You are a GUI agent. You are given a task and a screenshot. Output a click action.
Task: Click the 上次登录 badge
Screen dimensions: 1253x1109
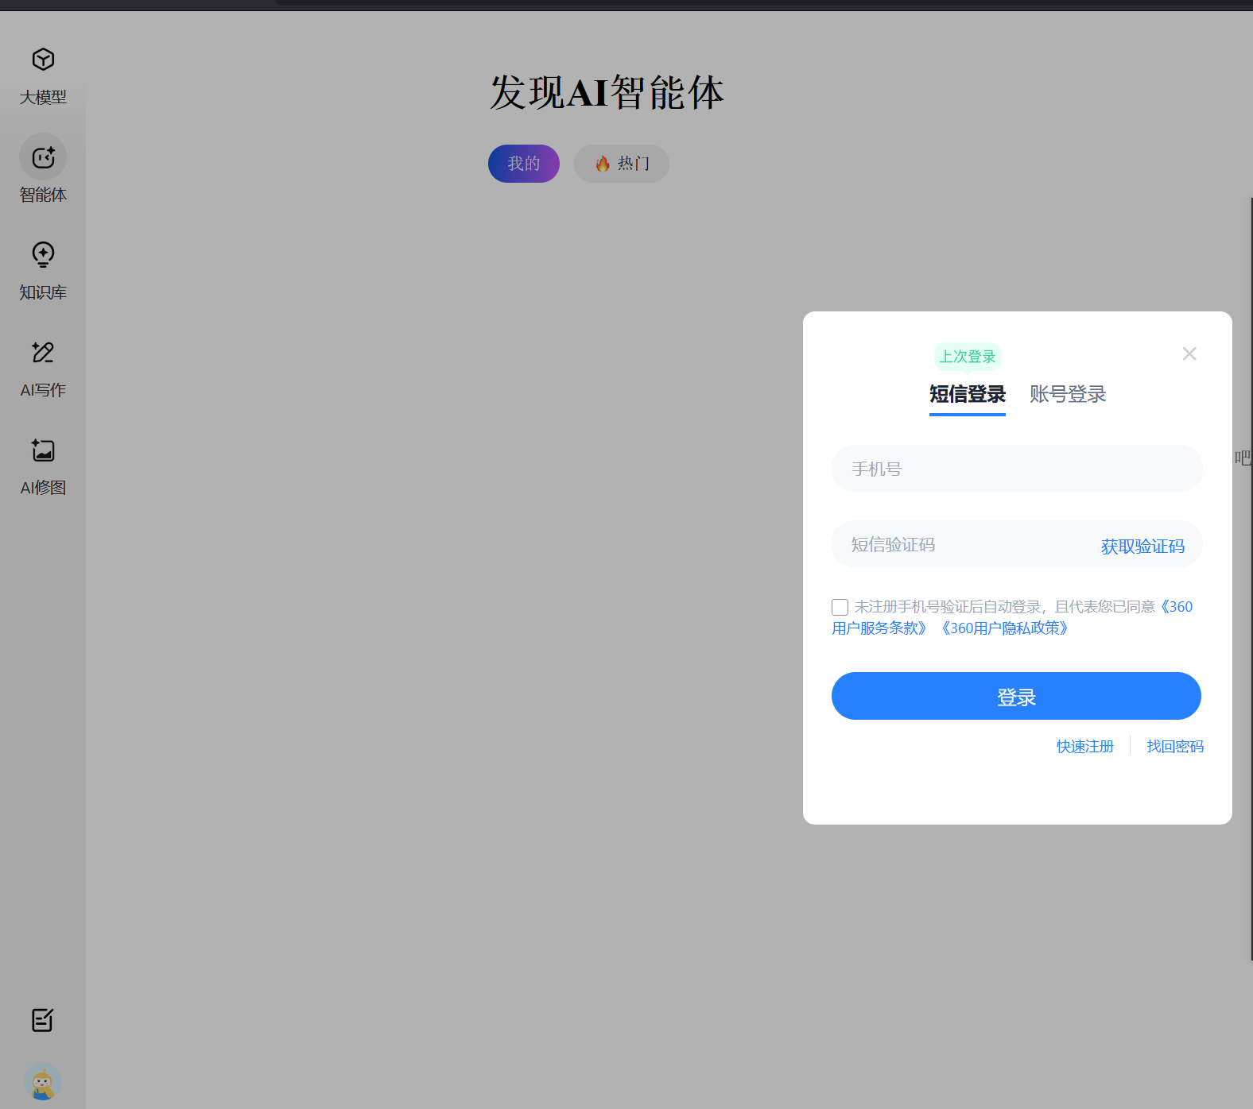(968, 357)
